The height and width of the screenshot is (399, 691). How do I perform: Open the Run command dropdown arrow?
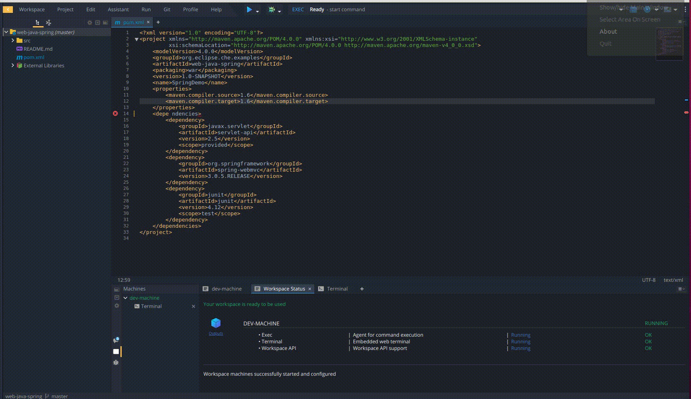click(257, 11)
